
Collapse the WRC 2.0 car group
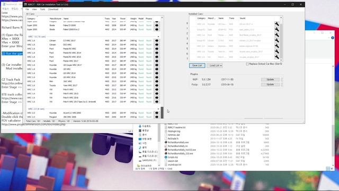[x=158, y=109]
